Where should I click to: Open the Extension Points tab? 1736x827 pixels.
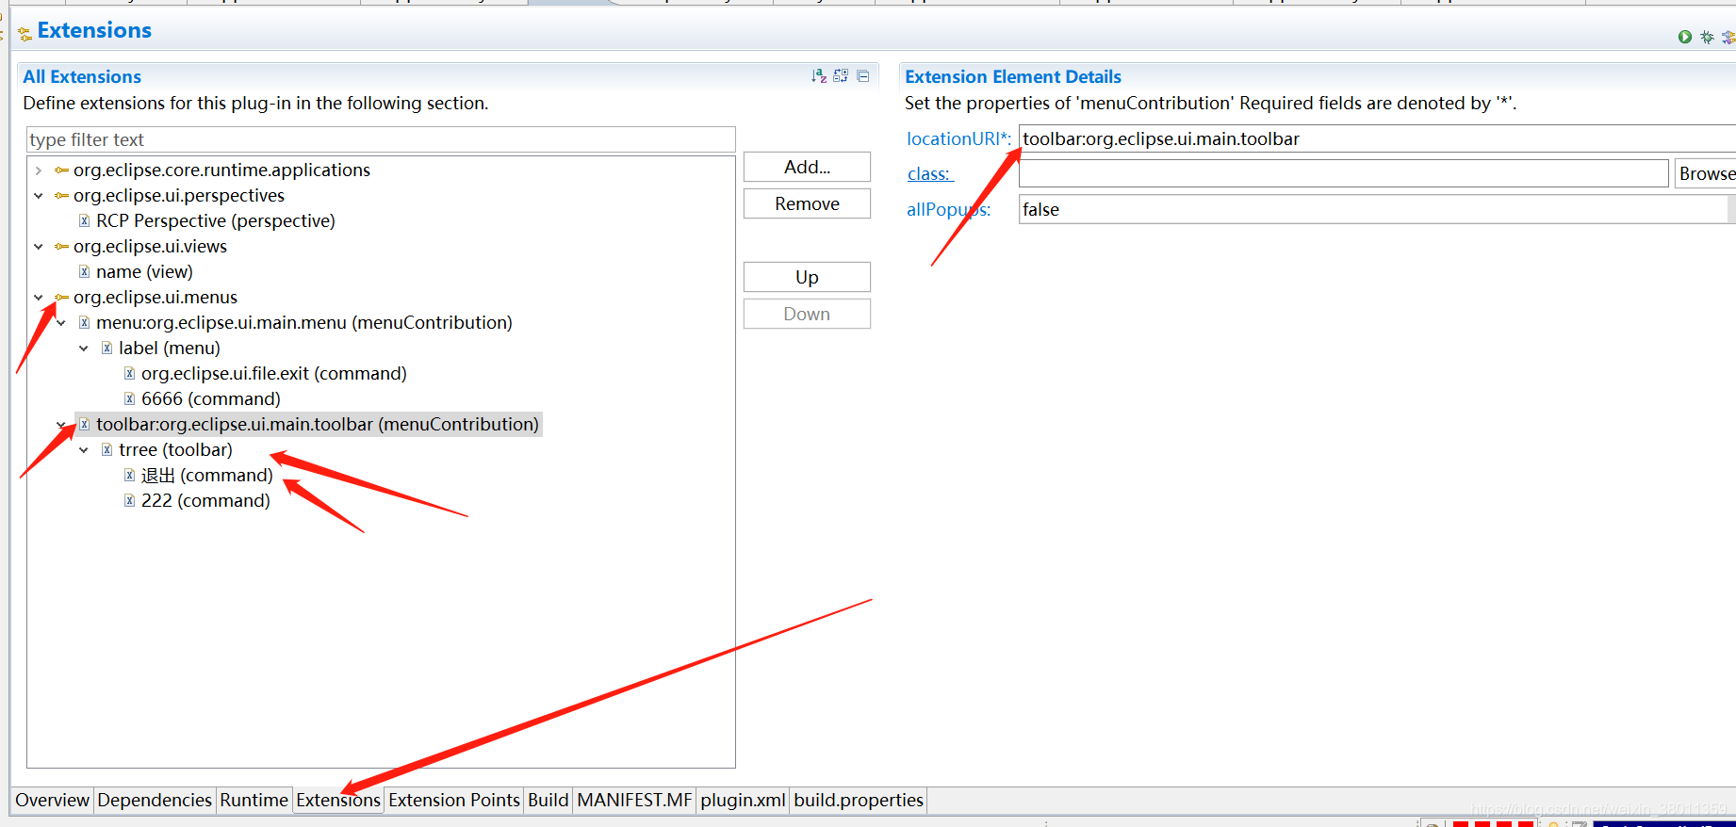coord(454,800)
